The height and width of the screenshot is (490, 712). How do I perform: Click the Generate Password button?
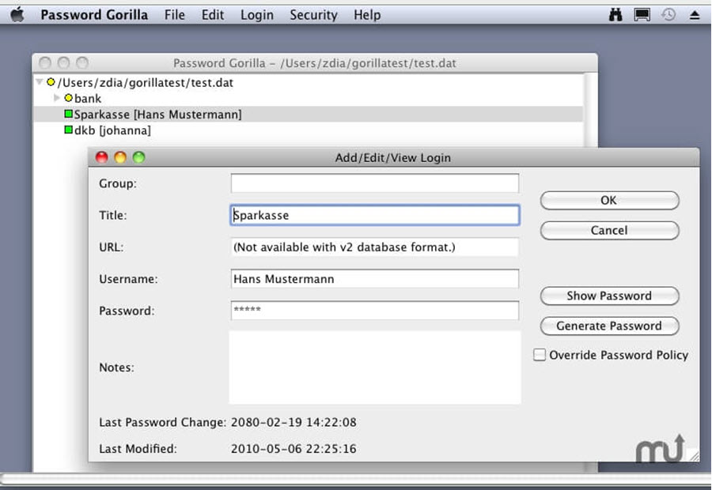pos(609,326)
